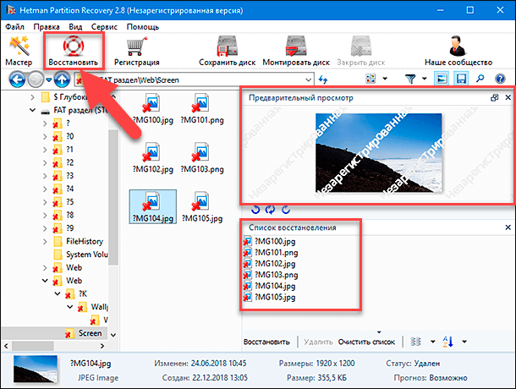
Task: Click Монтировать диск toolbar icon
Action: point(296,52)
